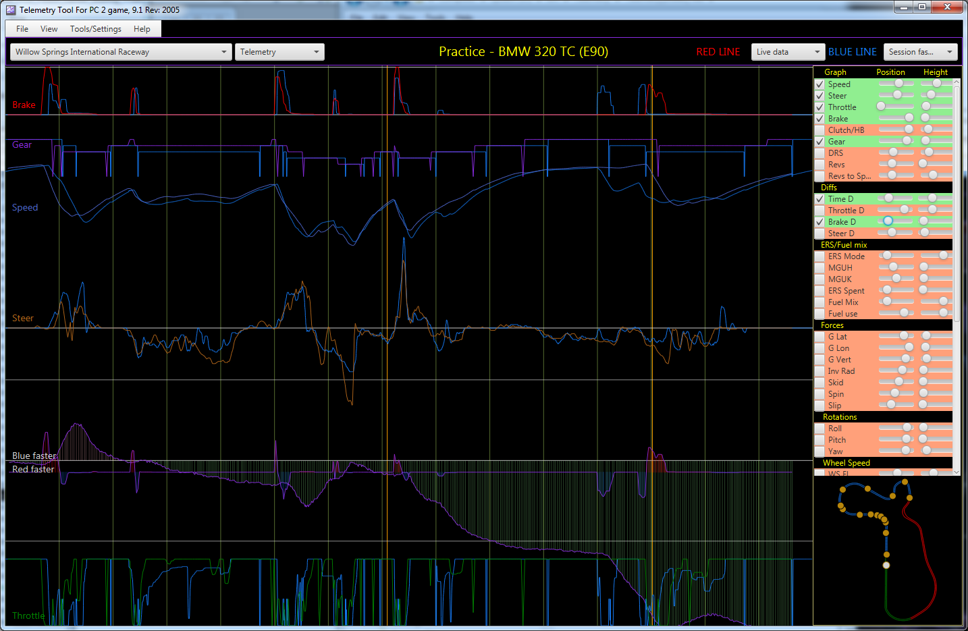Open the File menu
The image size is (968, 631).
pos(22,28)
